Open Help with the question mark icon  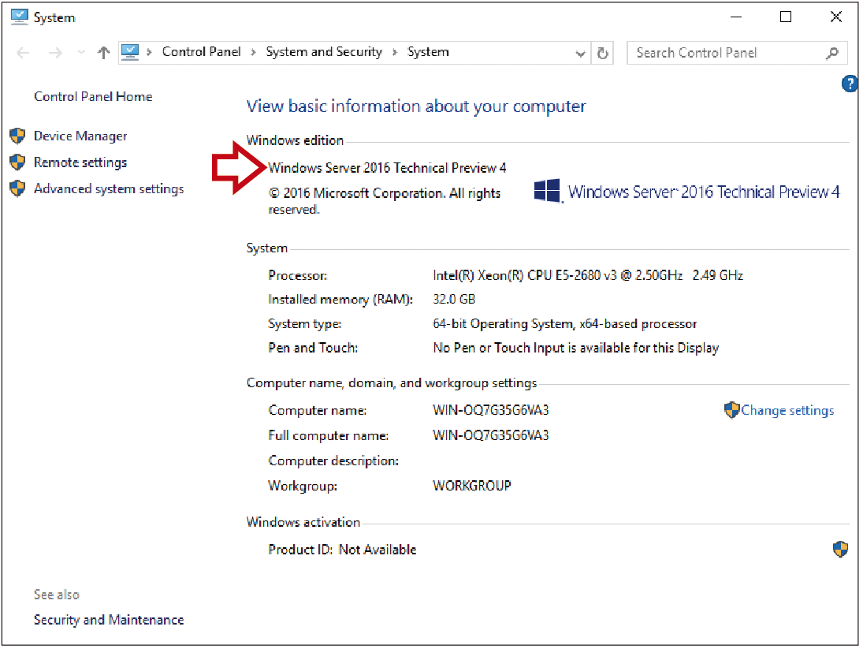tap(850, 84)
